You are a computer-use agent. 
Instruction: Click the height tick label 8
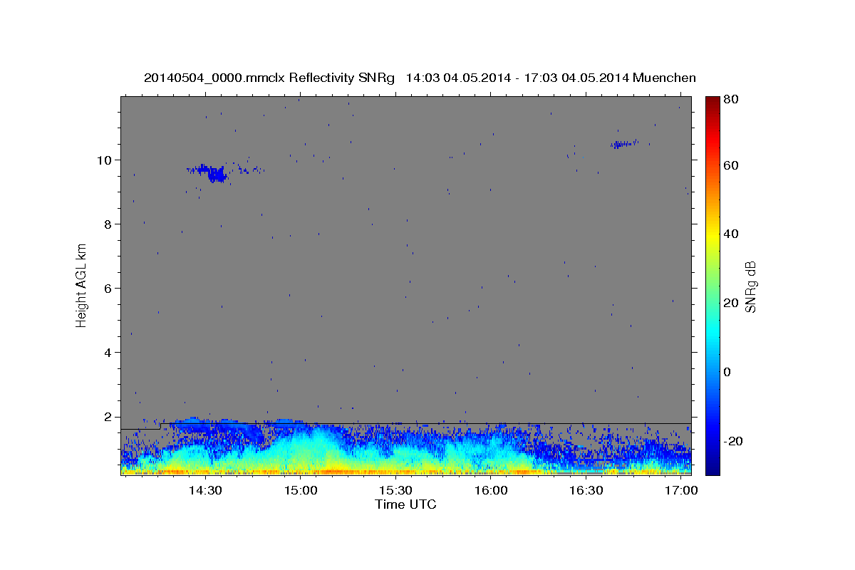click(108, 224)
